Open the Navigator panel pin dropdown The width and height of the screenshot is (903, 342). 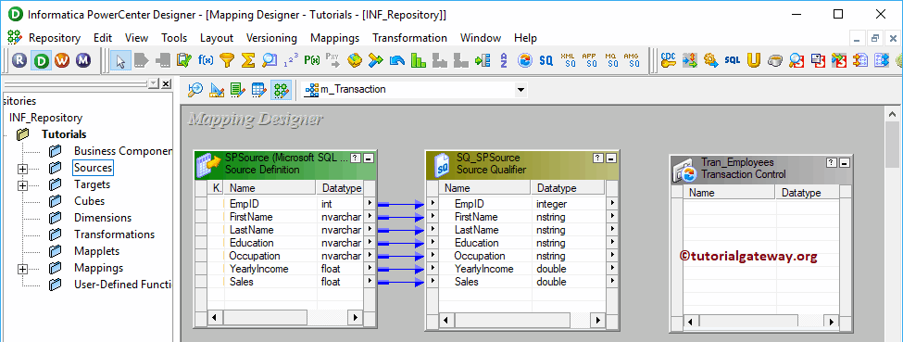tap(153, 83)
